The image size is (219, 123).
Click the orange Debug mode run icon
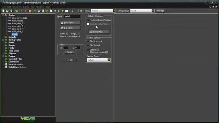tap(26, 11)
